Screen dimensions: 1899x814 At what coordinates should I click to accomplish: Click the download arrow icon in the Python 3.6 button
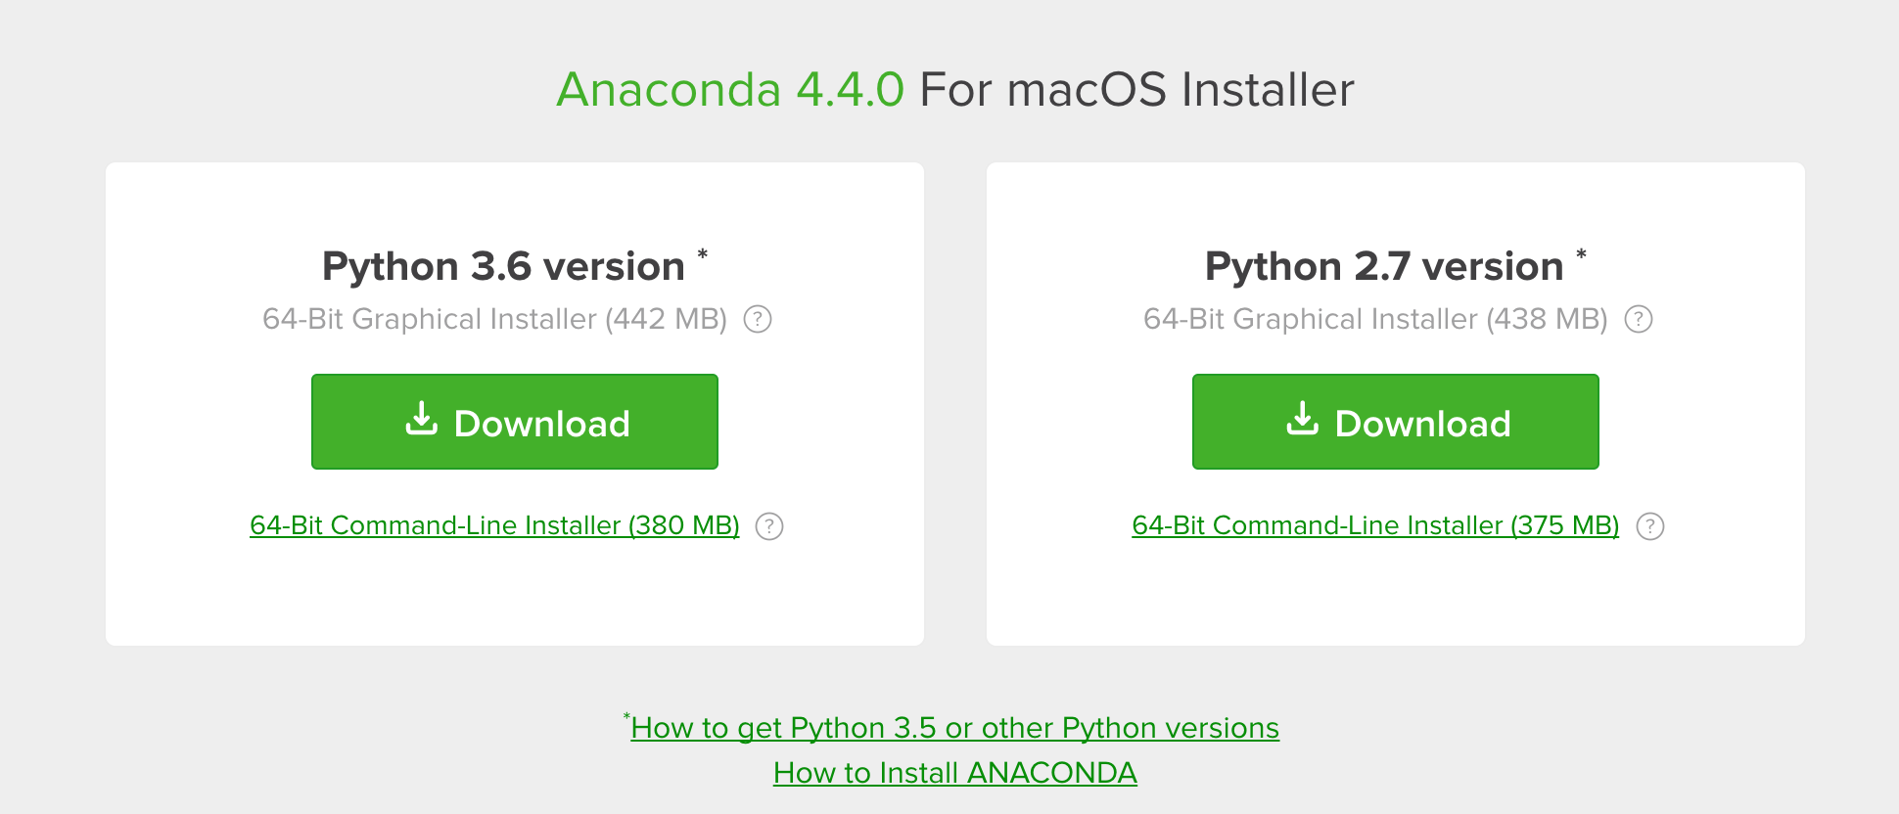tap(422, 421)
